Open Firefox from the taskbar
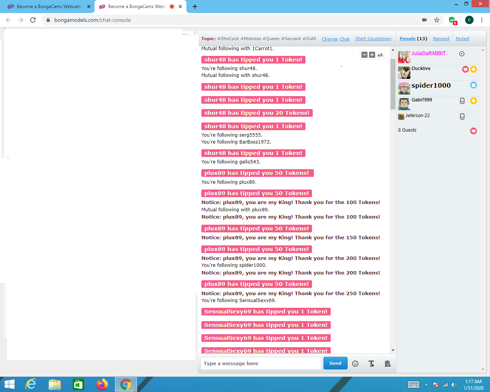 tap(102, 384)
